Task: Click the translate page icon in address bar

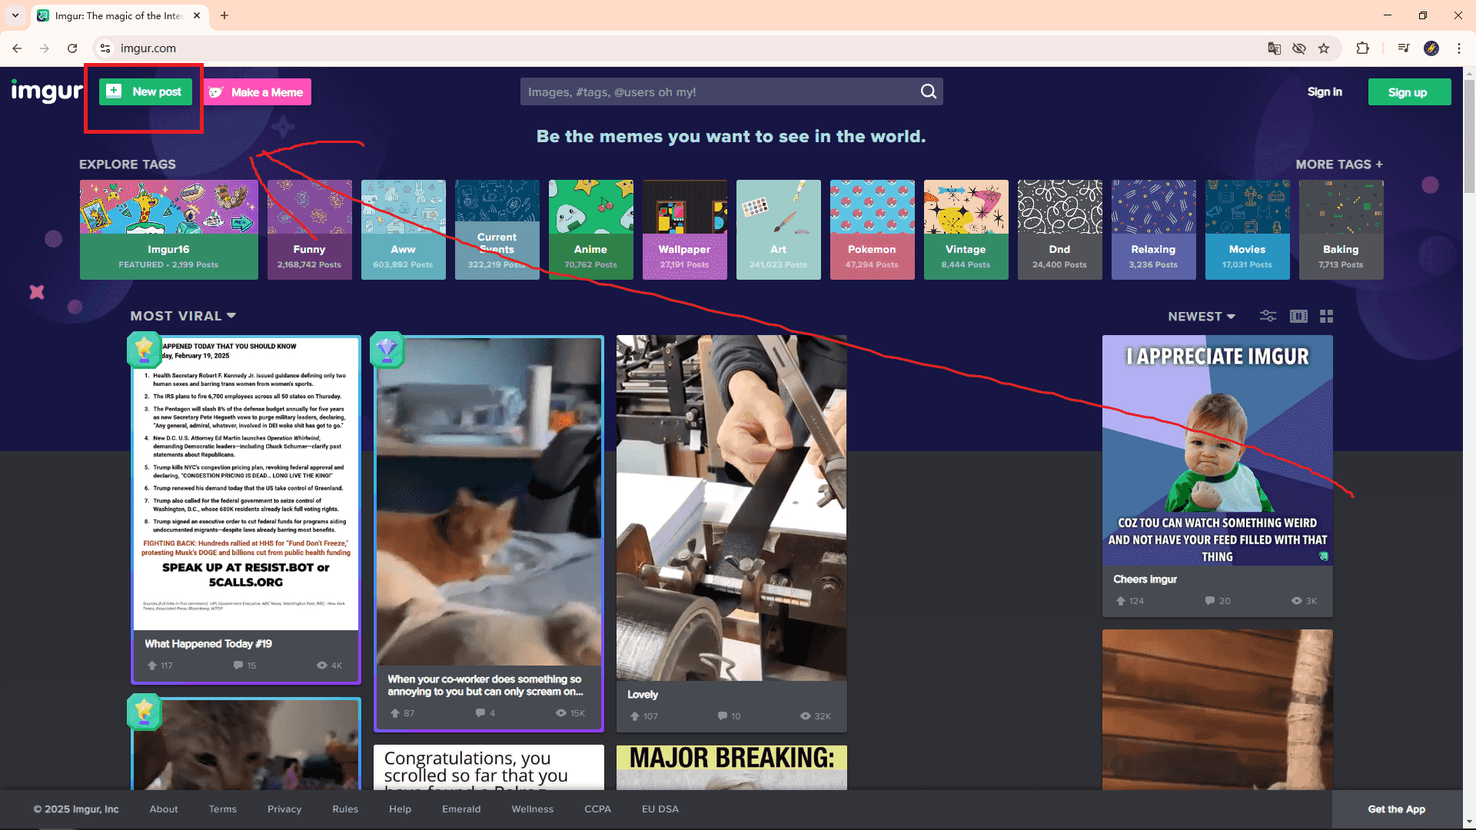Action: point(1274,48)
